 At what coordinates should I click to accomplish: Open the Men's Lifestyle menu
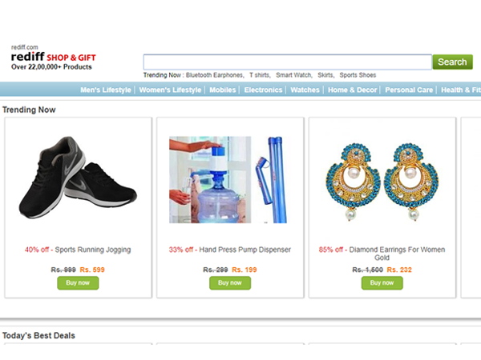106,90
